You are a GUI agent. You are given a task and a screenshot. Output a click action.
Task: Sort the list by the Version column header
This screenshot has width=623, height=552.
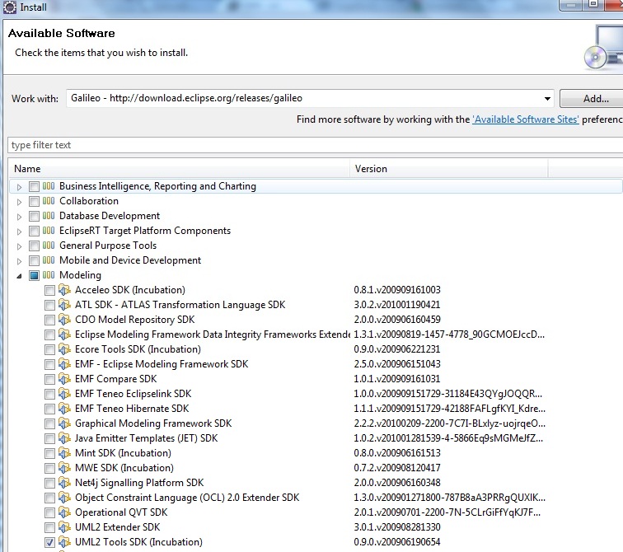point(449,169)
